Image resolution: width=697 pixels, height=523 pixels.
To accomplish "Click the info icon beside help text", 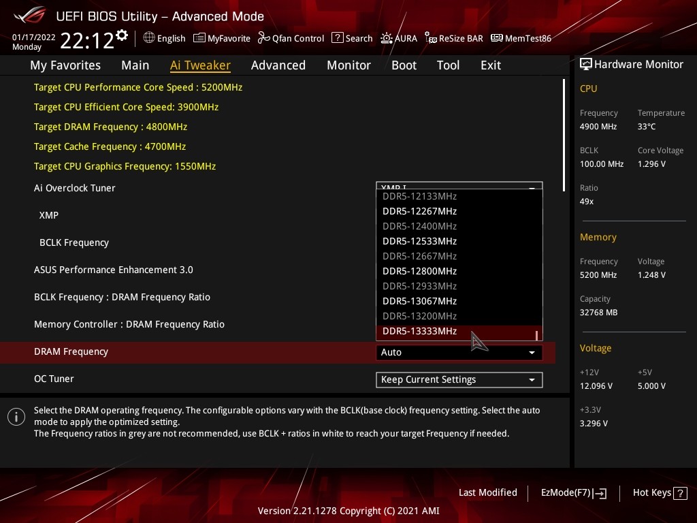I will [16, 417].
